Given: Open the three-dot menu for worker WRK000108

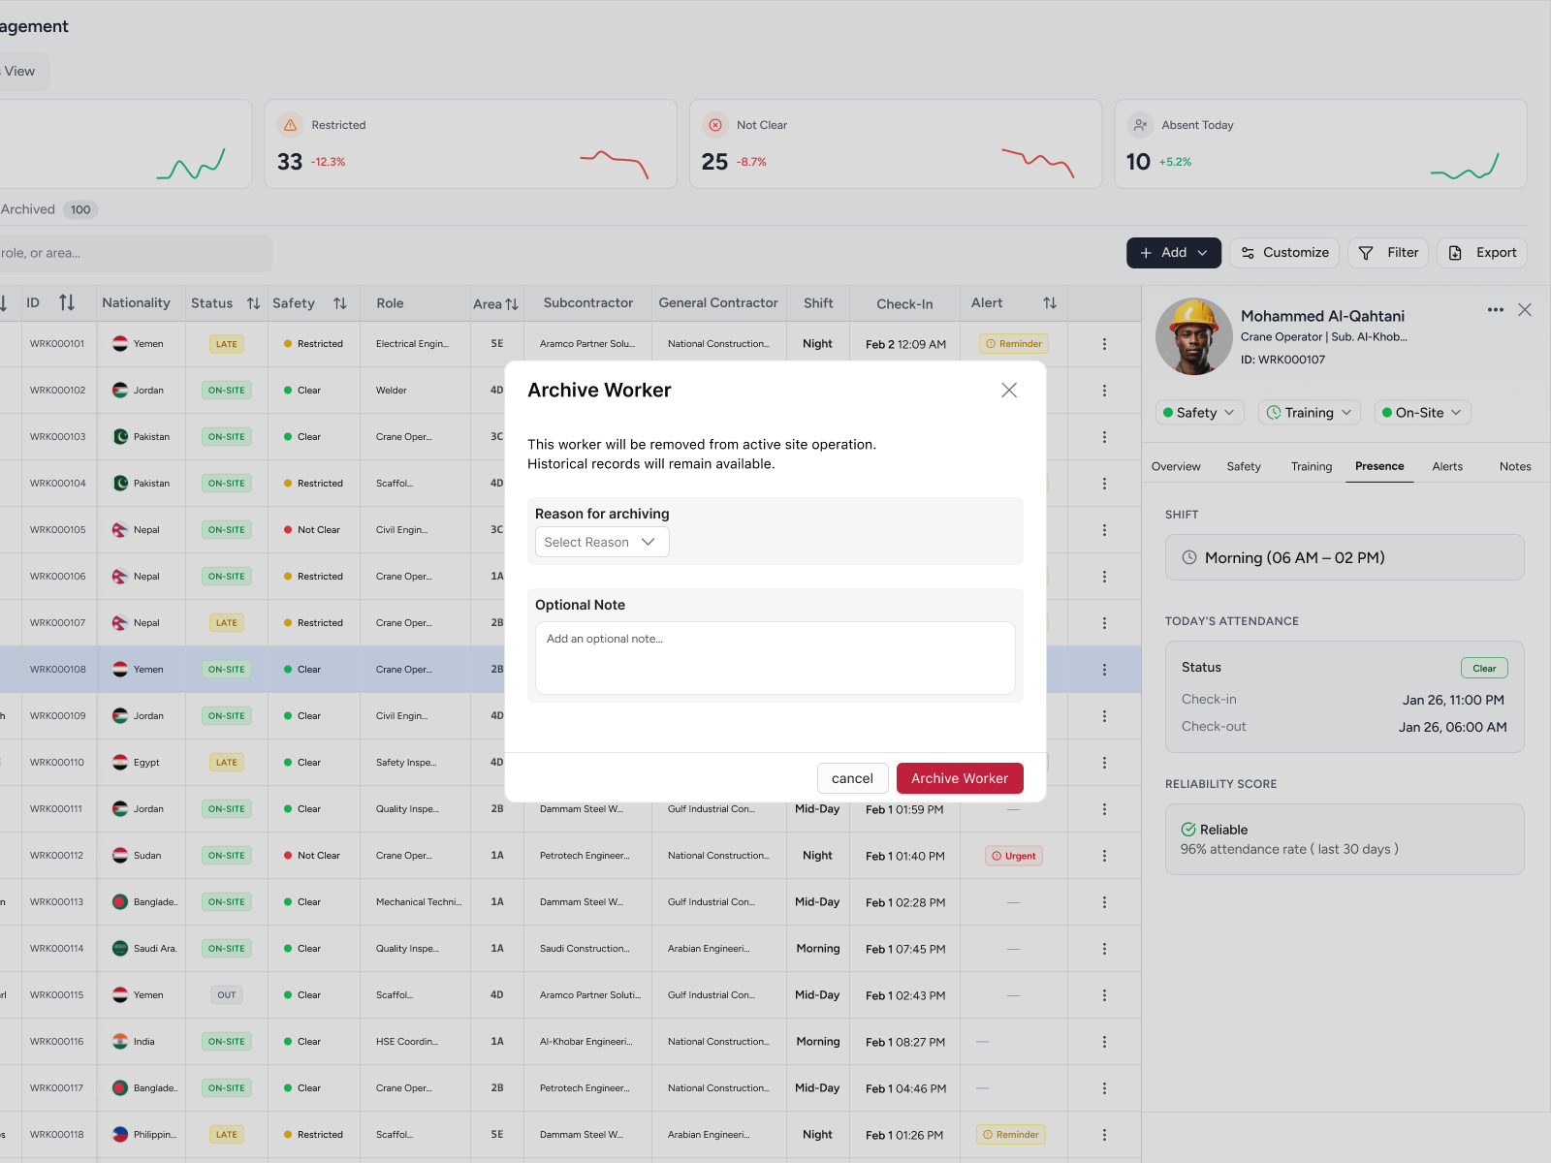Looking at the screenshot, I should pyautogui.click(x=1104, y=669).
